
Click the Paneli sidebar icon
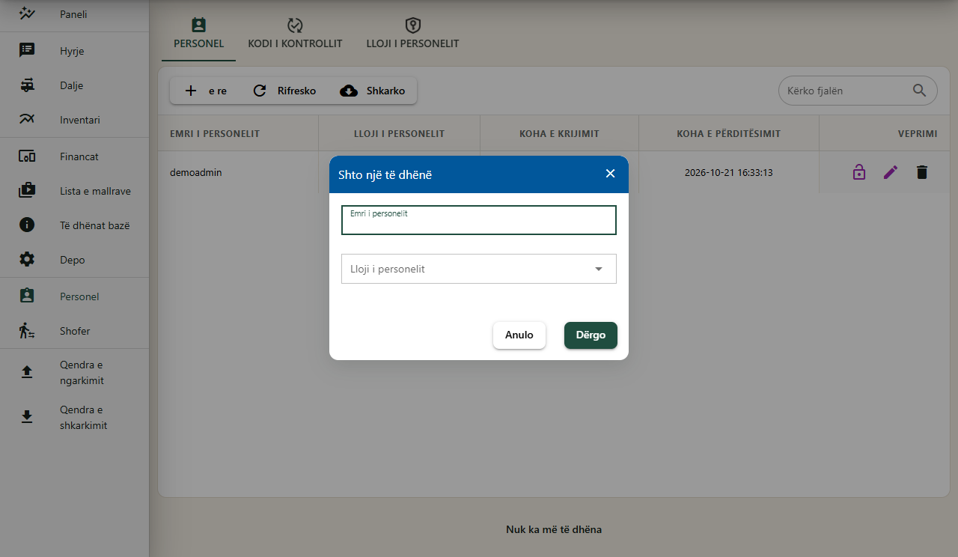pos(27,13)
